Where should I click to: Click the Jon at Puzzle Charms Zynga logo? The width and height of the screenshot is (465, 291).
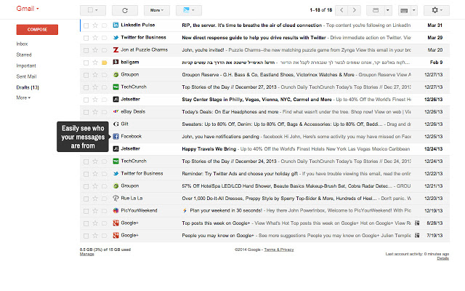116,49
